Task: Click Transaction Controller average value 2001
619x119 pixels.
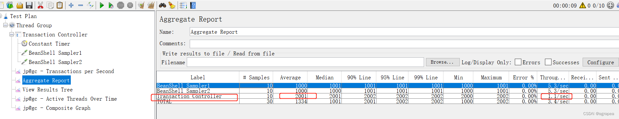Action: (301, 96)
